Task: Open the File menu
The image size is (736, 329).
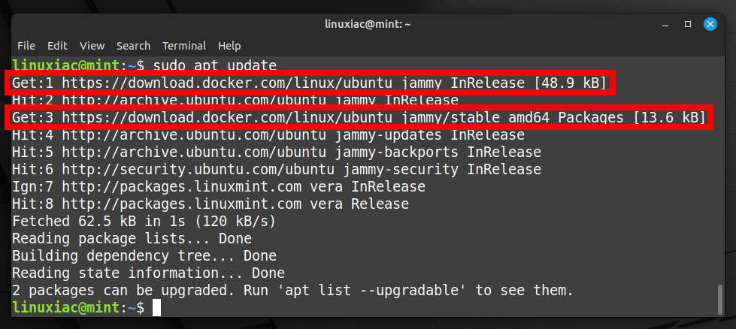Action: coord(26,46)
